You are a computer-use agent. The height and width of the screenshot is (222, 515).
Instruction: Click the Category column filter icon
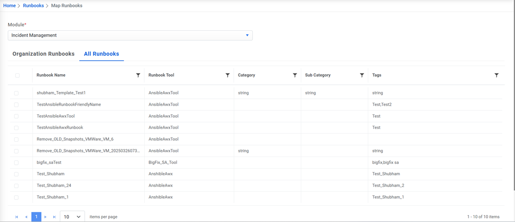(295, 75)
